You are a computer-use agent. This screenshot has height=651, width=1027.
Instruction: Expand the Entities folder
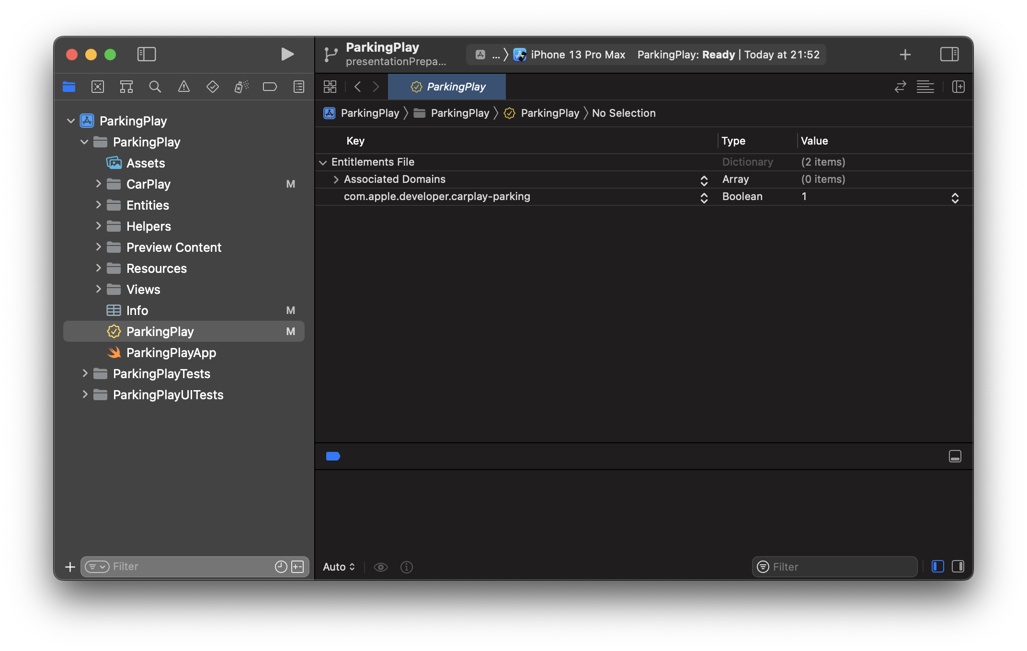click(x=98, y=205)
